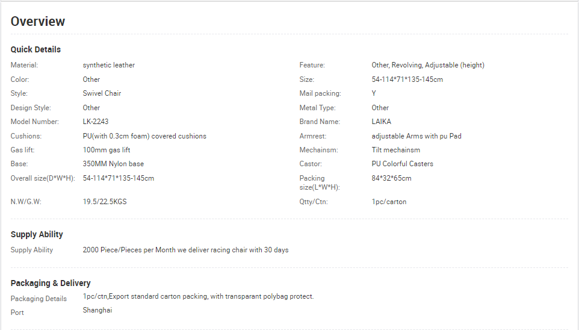This screenshot has width=579, height=330.
Task: Click the model number LK-2243
Action: pos(96,122)
